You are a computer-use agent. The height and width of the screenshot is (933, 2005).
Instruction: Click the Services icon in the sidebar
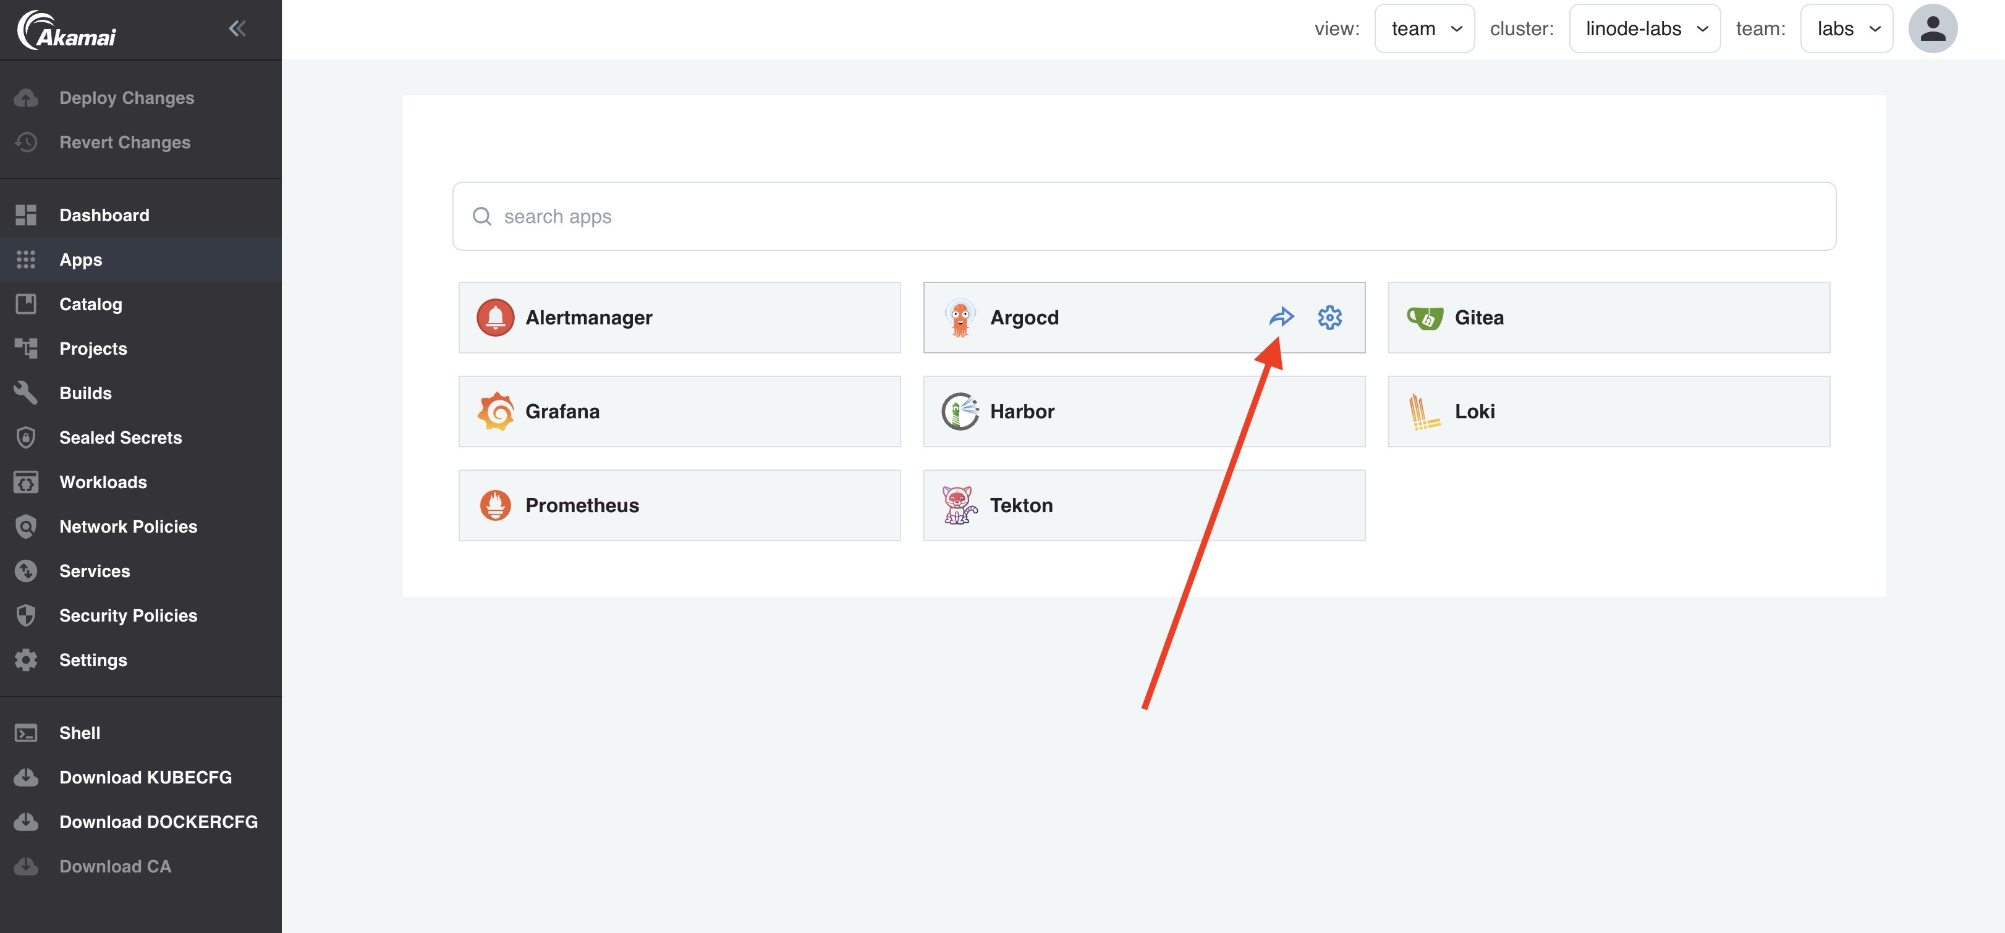26,571
